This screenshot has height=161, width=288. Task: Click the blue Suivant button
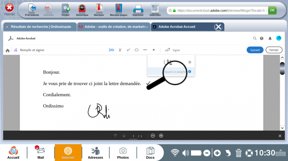point(255,50)
